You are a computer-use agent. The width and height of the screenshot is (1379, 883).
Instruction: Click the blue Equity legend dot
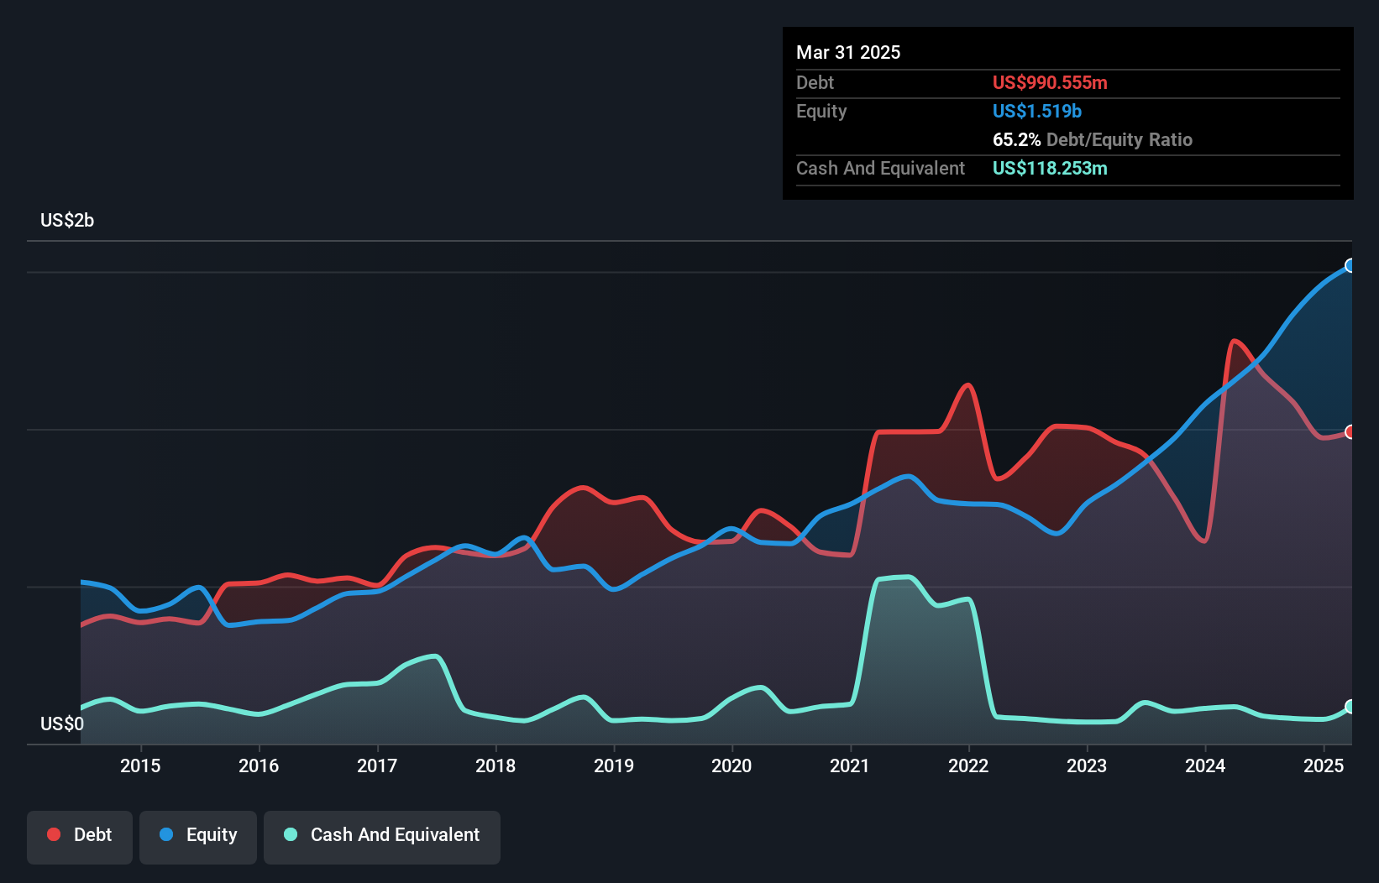click(166, 834)
